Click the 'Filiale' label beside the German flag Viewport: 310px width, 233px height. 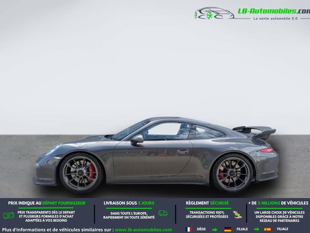[242, 229]
